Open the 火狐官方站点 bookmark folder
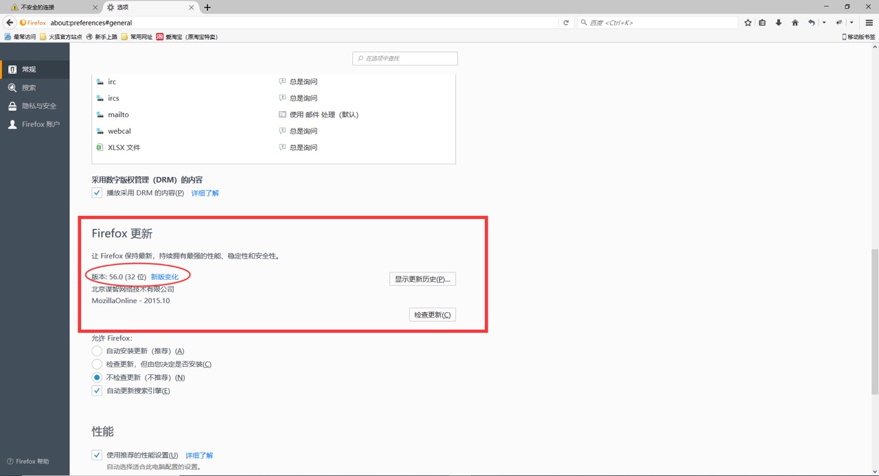 click(x=60, y=37)
